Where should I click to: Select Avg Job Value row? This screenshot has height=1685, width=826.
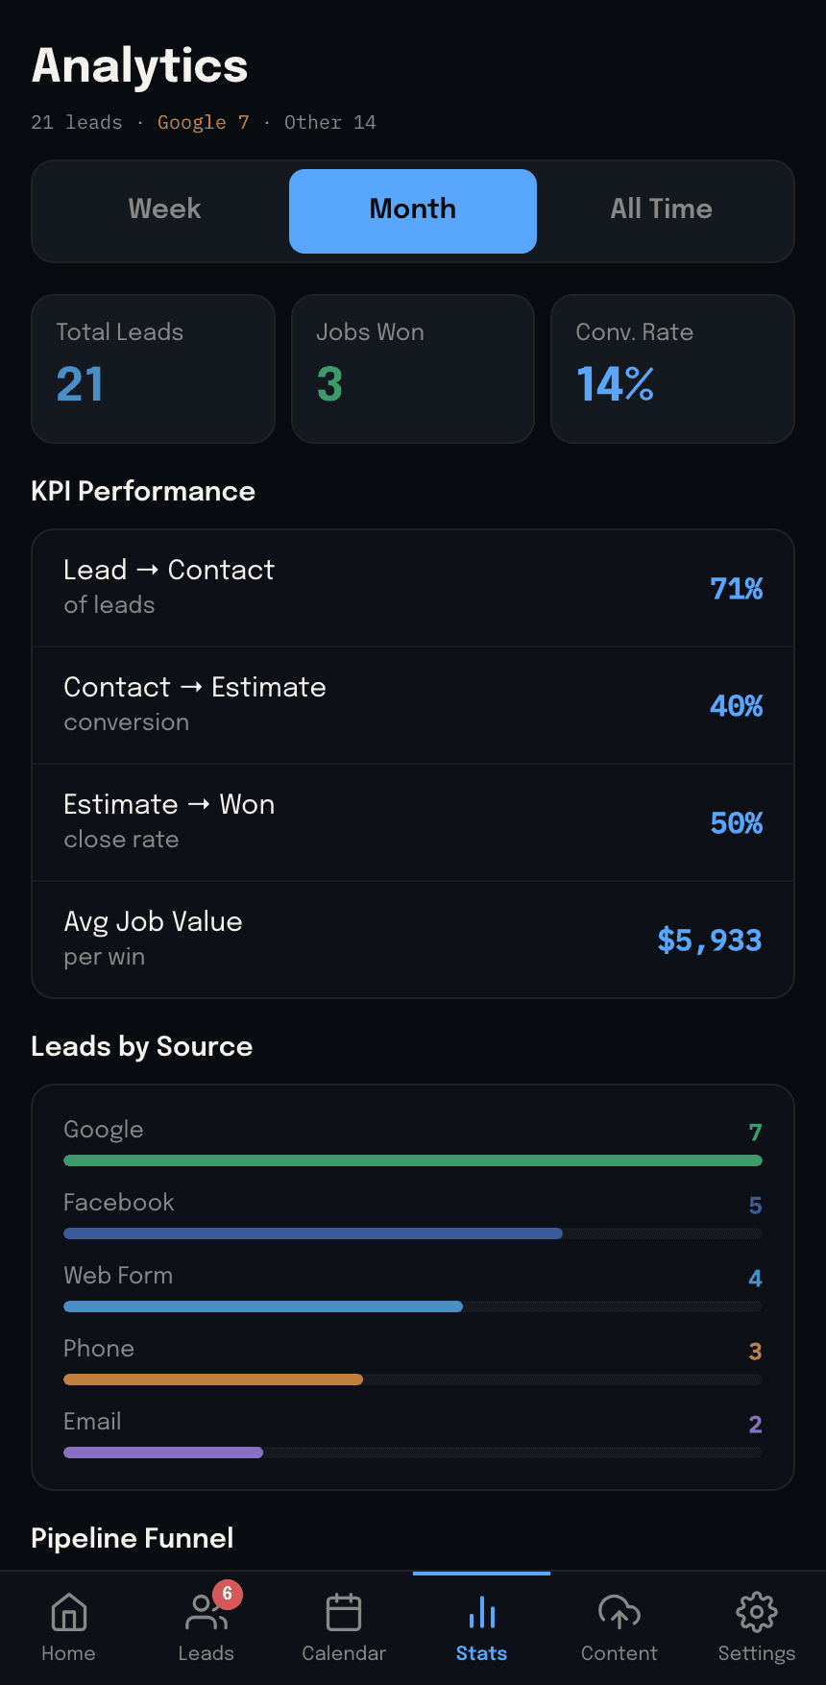click(413, 940)
